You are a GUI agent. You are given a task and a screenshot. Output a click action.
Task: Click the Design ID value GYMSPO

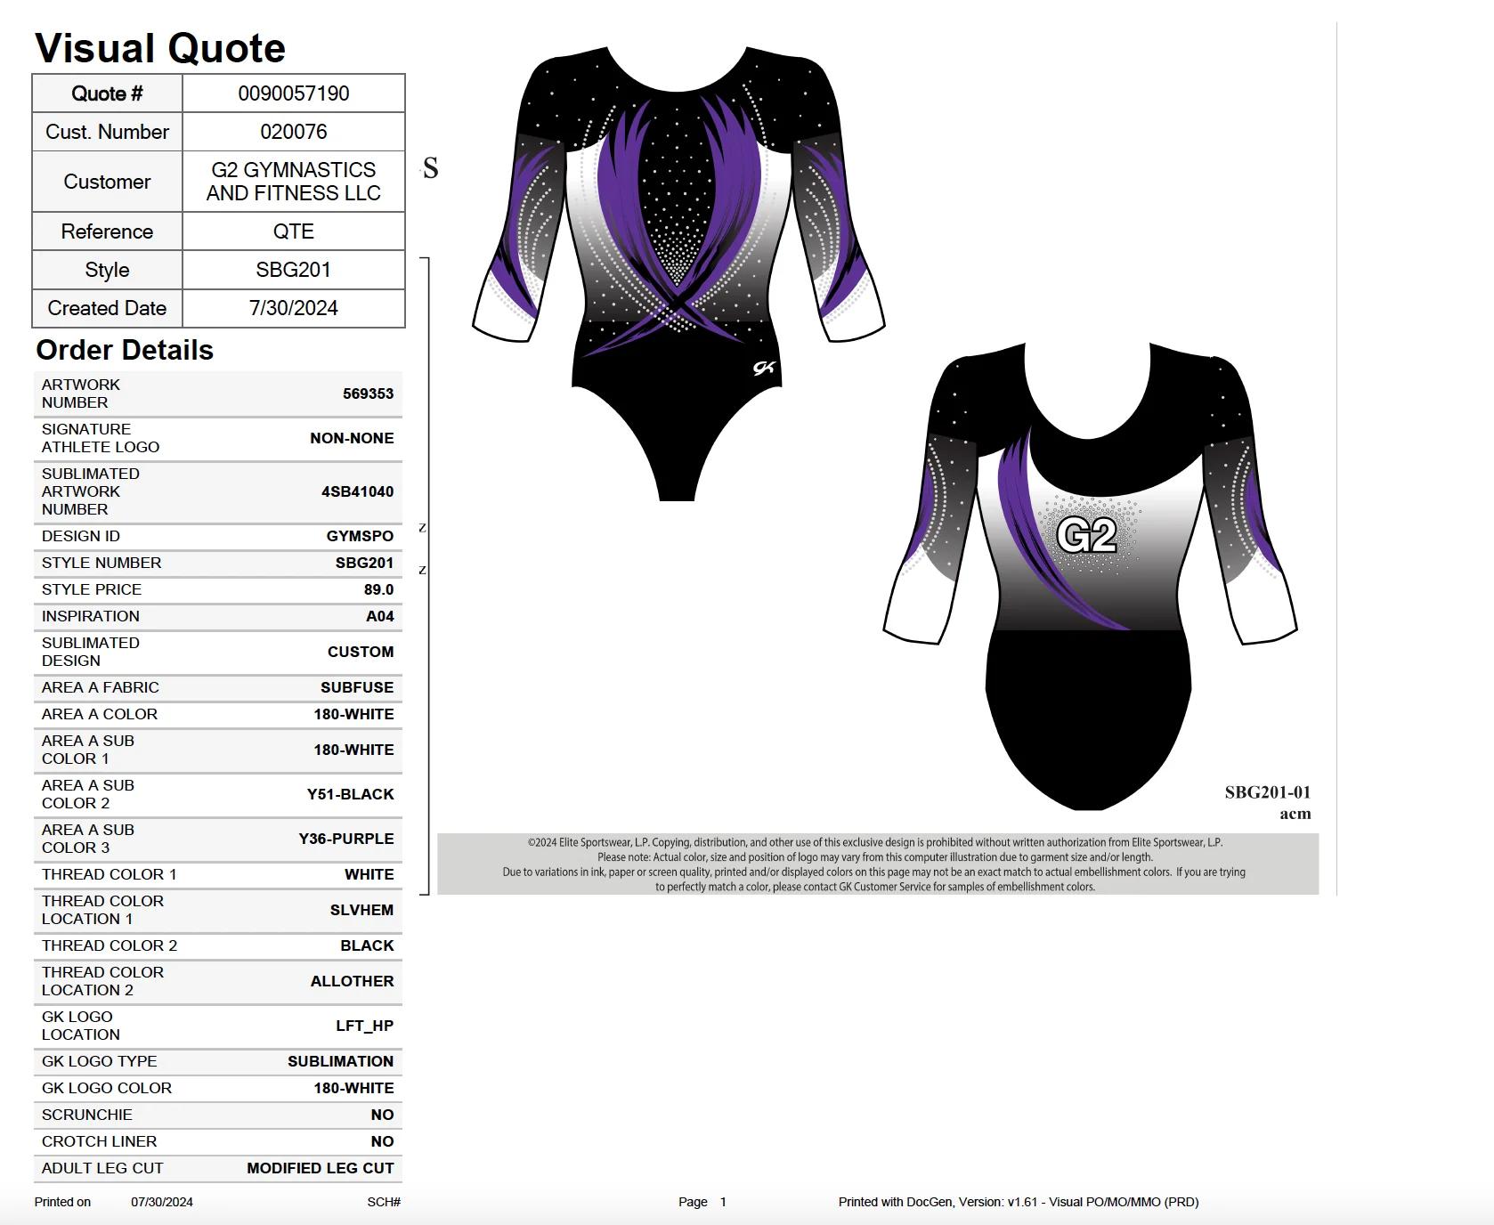[360, 536]
